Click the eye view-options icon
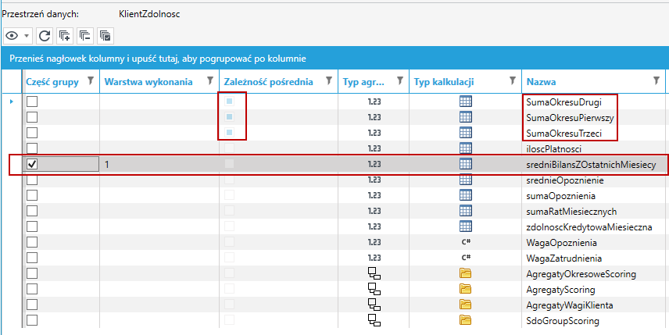669x335 pixels. pyautogui.click(x=13, y=36)
